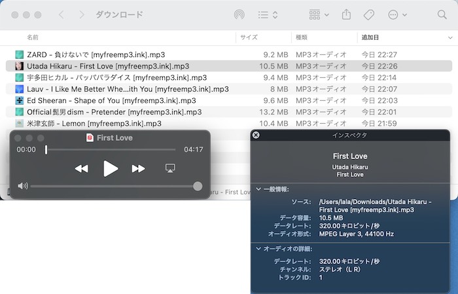Click ZARD file's teal audio icon
Screen dimensions: 458x294
tap(19, 54)
